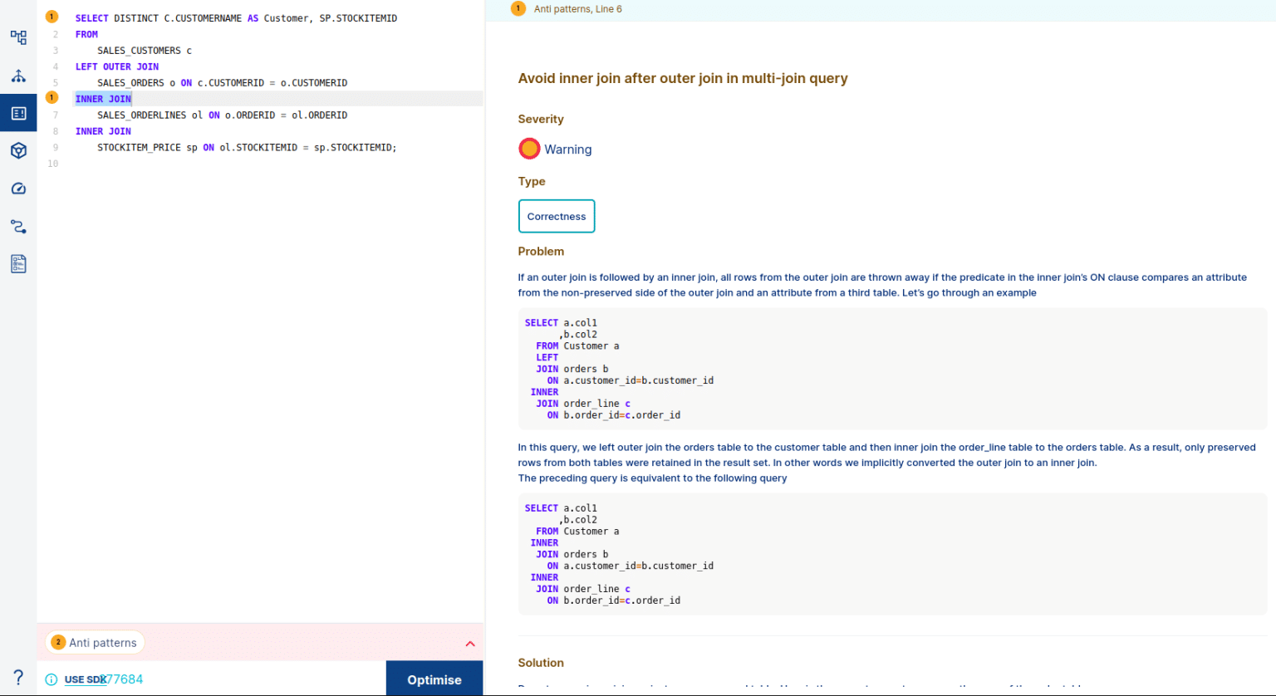Open the checklist report sidebar icon
The width and height of the screenshot is (1276, 696).
coord(18,263)
